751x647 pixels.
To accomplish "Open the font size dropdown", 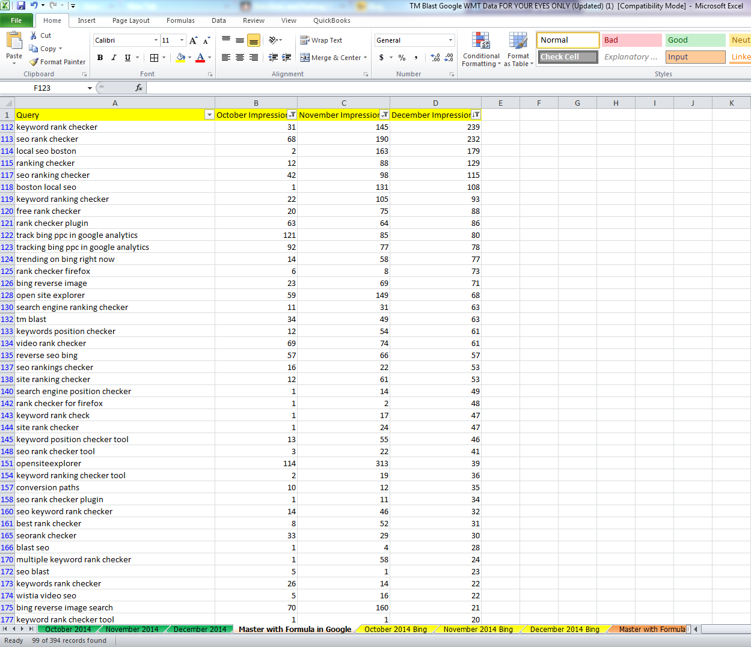I will 182,40.
